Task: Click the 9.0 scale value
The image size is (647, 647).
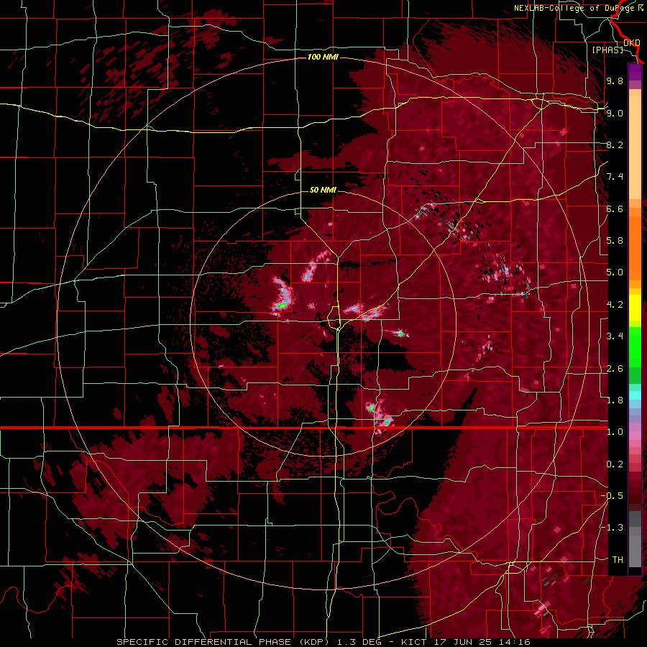Action: coord(615,113)
